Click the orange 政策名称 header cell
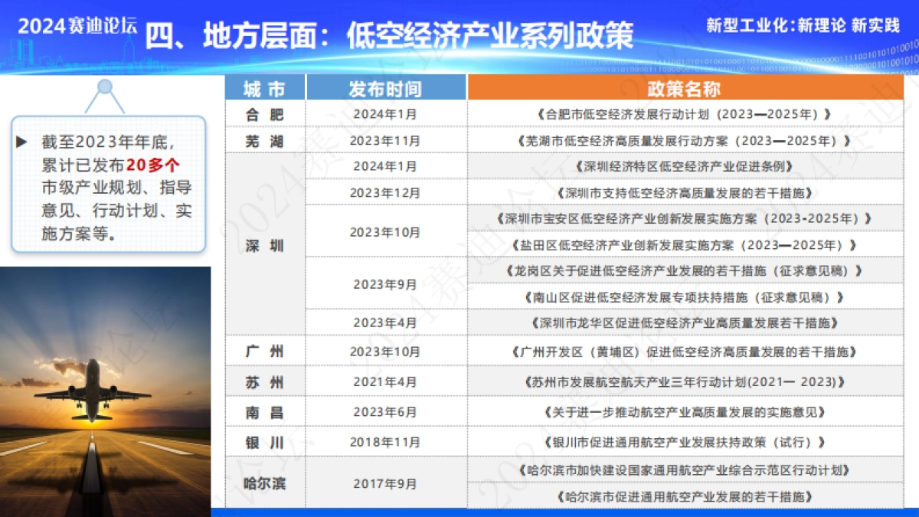The width and height of the screenshot is (919, 517). click(684, 88)
